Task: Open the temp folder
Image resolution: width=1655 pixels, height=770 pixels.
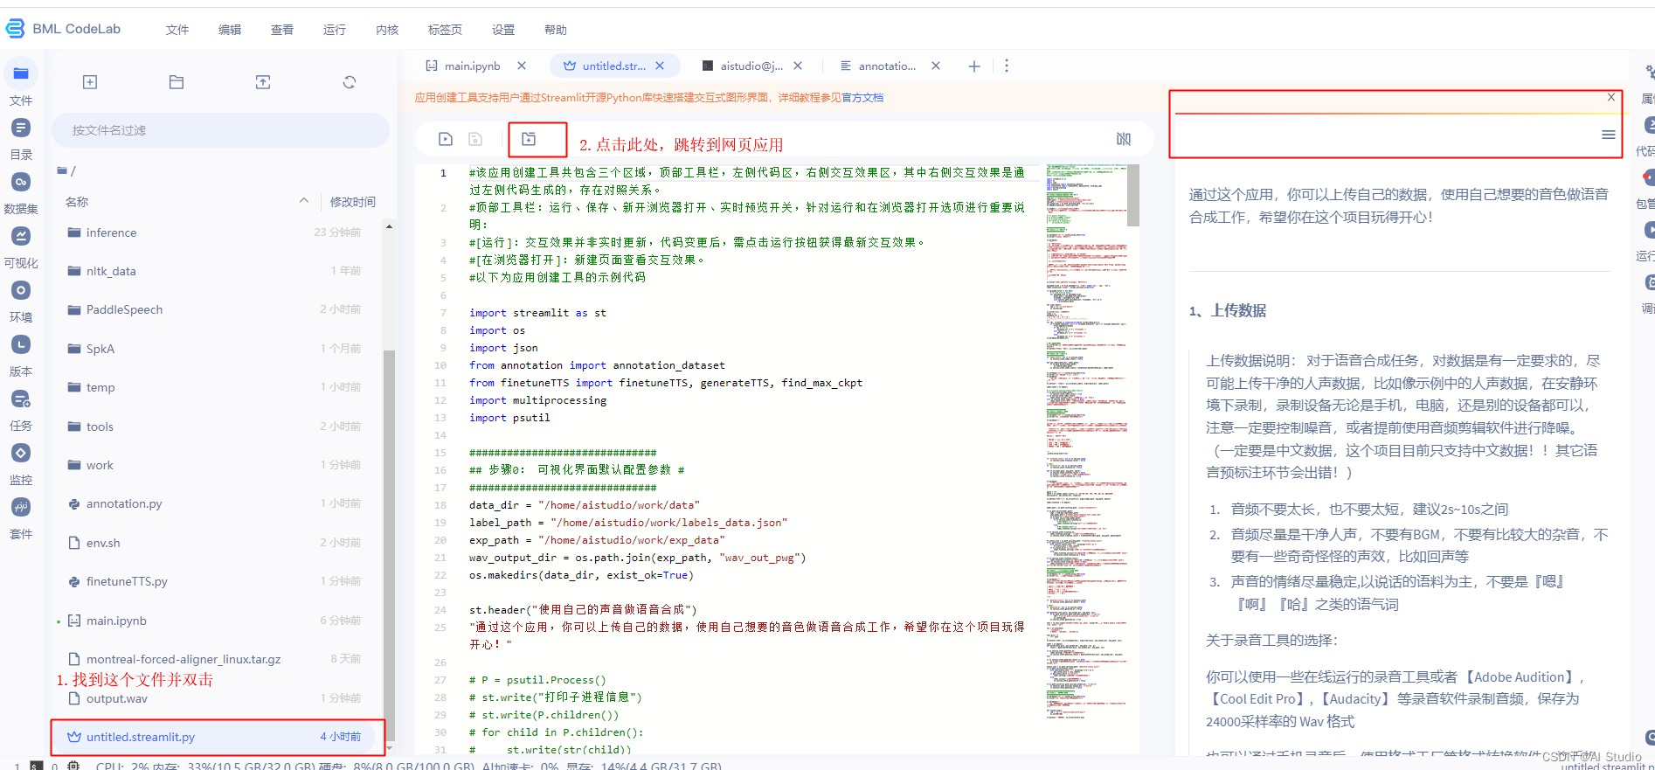Action: [x=217, y=387]
